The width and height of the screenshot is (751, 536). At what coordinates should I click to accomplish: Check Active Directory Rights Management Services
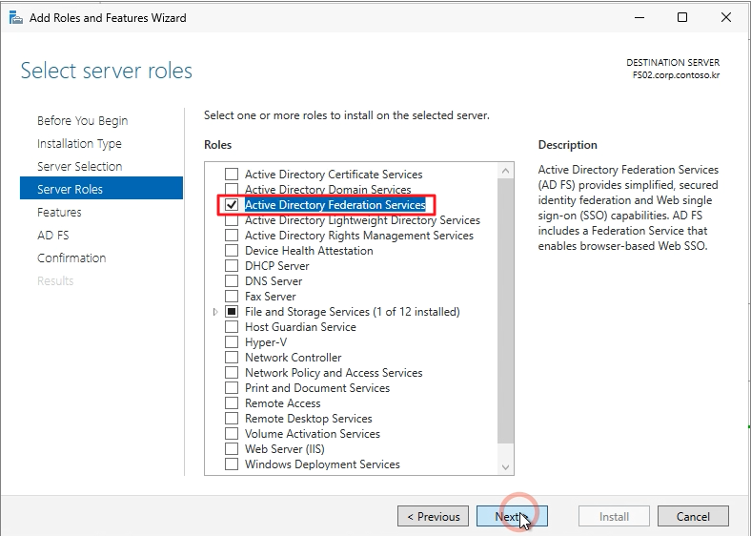(x=232, y=236)
